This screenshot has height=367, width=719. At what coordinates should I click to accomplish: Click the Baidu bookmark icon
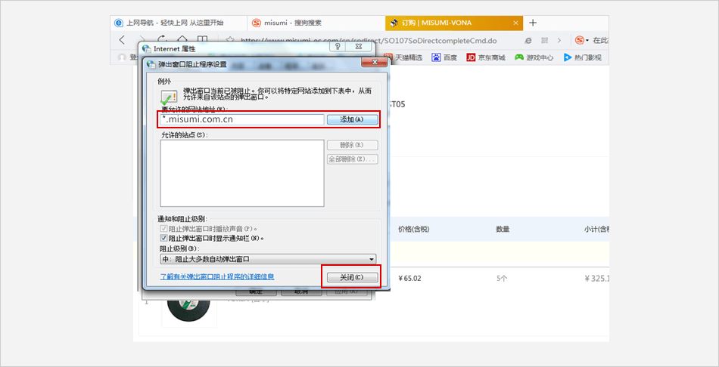tap(437, 57)
